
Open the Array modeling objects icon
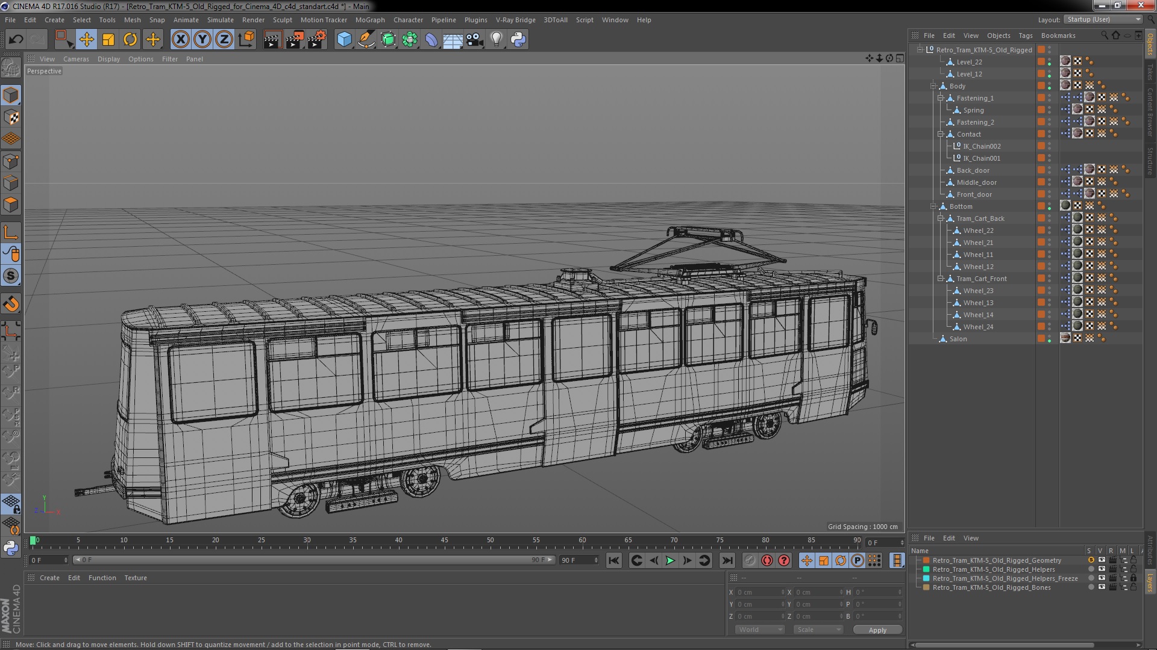(x=410, y=40)
